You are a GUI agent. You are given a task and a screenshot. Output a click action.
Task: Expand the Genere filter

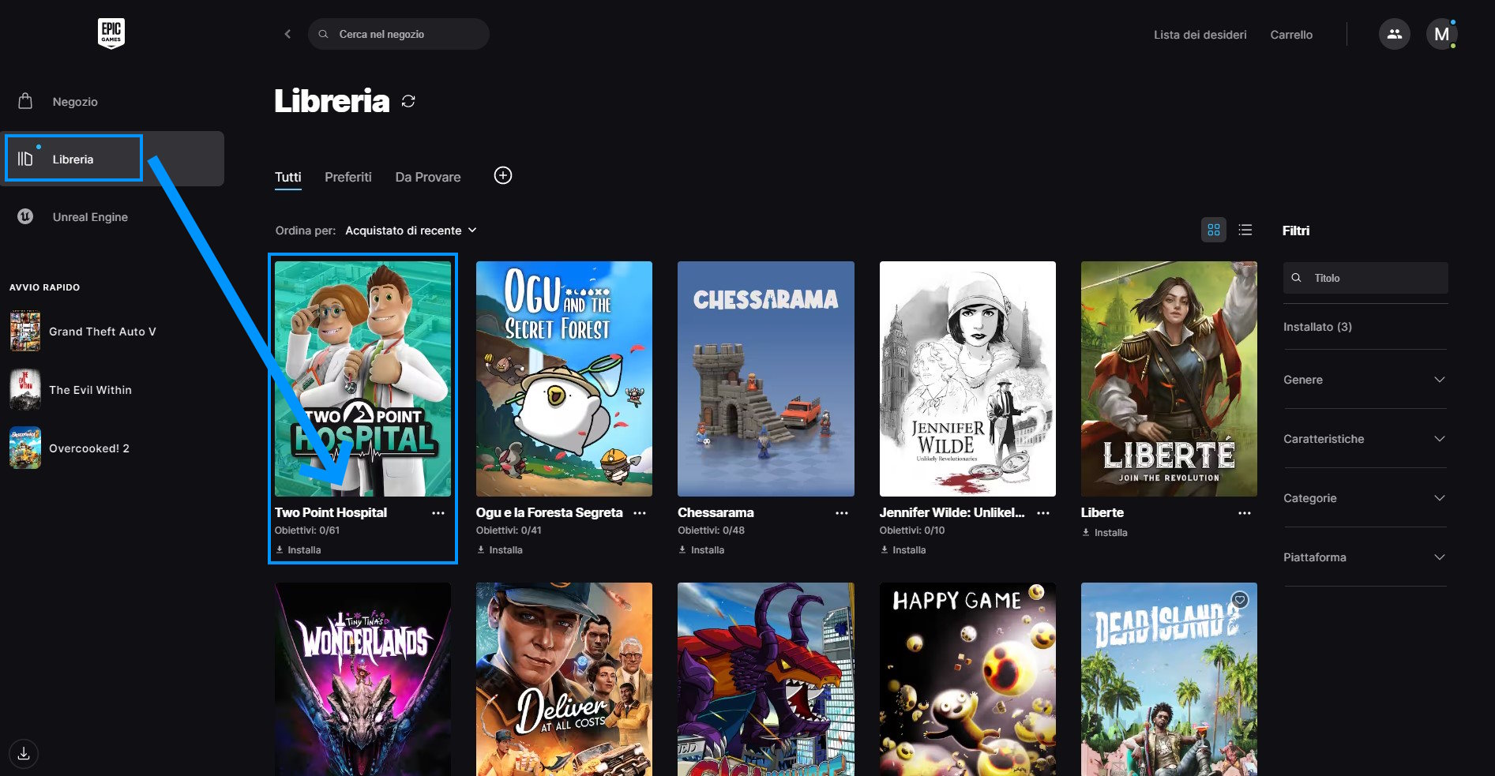(x=1365, y=380)
